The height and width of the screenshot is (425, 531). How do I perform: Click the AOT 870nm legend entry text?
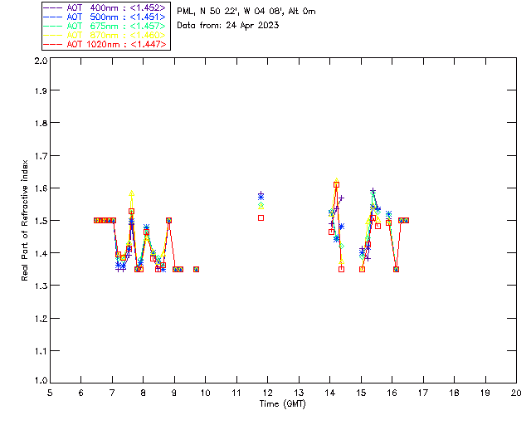click(116, 35)
